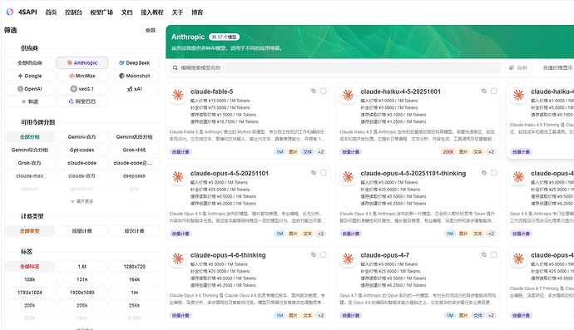Expand +2 tags on the claude-opus-4-6-thinking card
Screen dimensions: 574x330
tap(320, 315)
